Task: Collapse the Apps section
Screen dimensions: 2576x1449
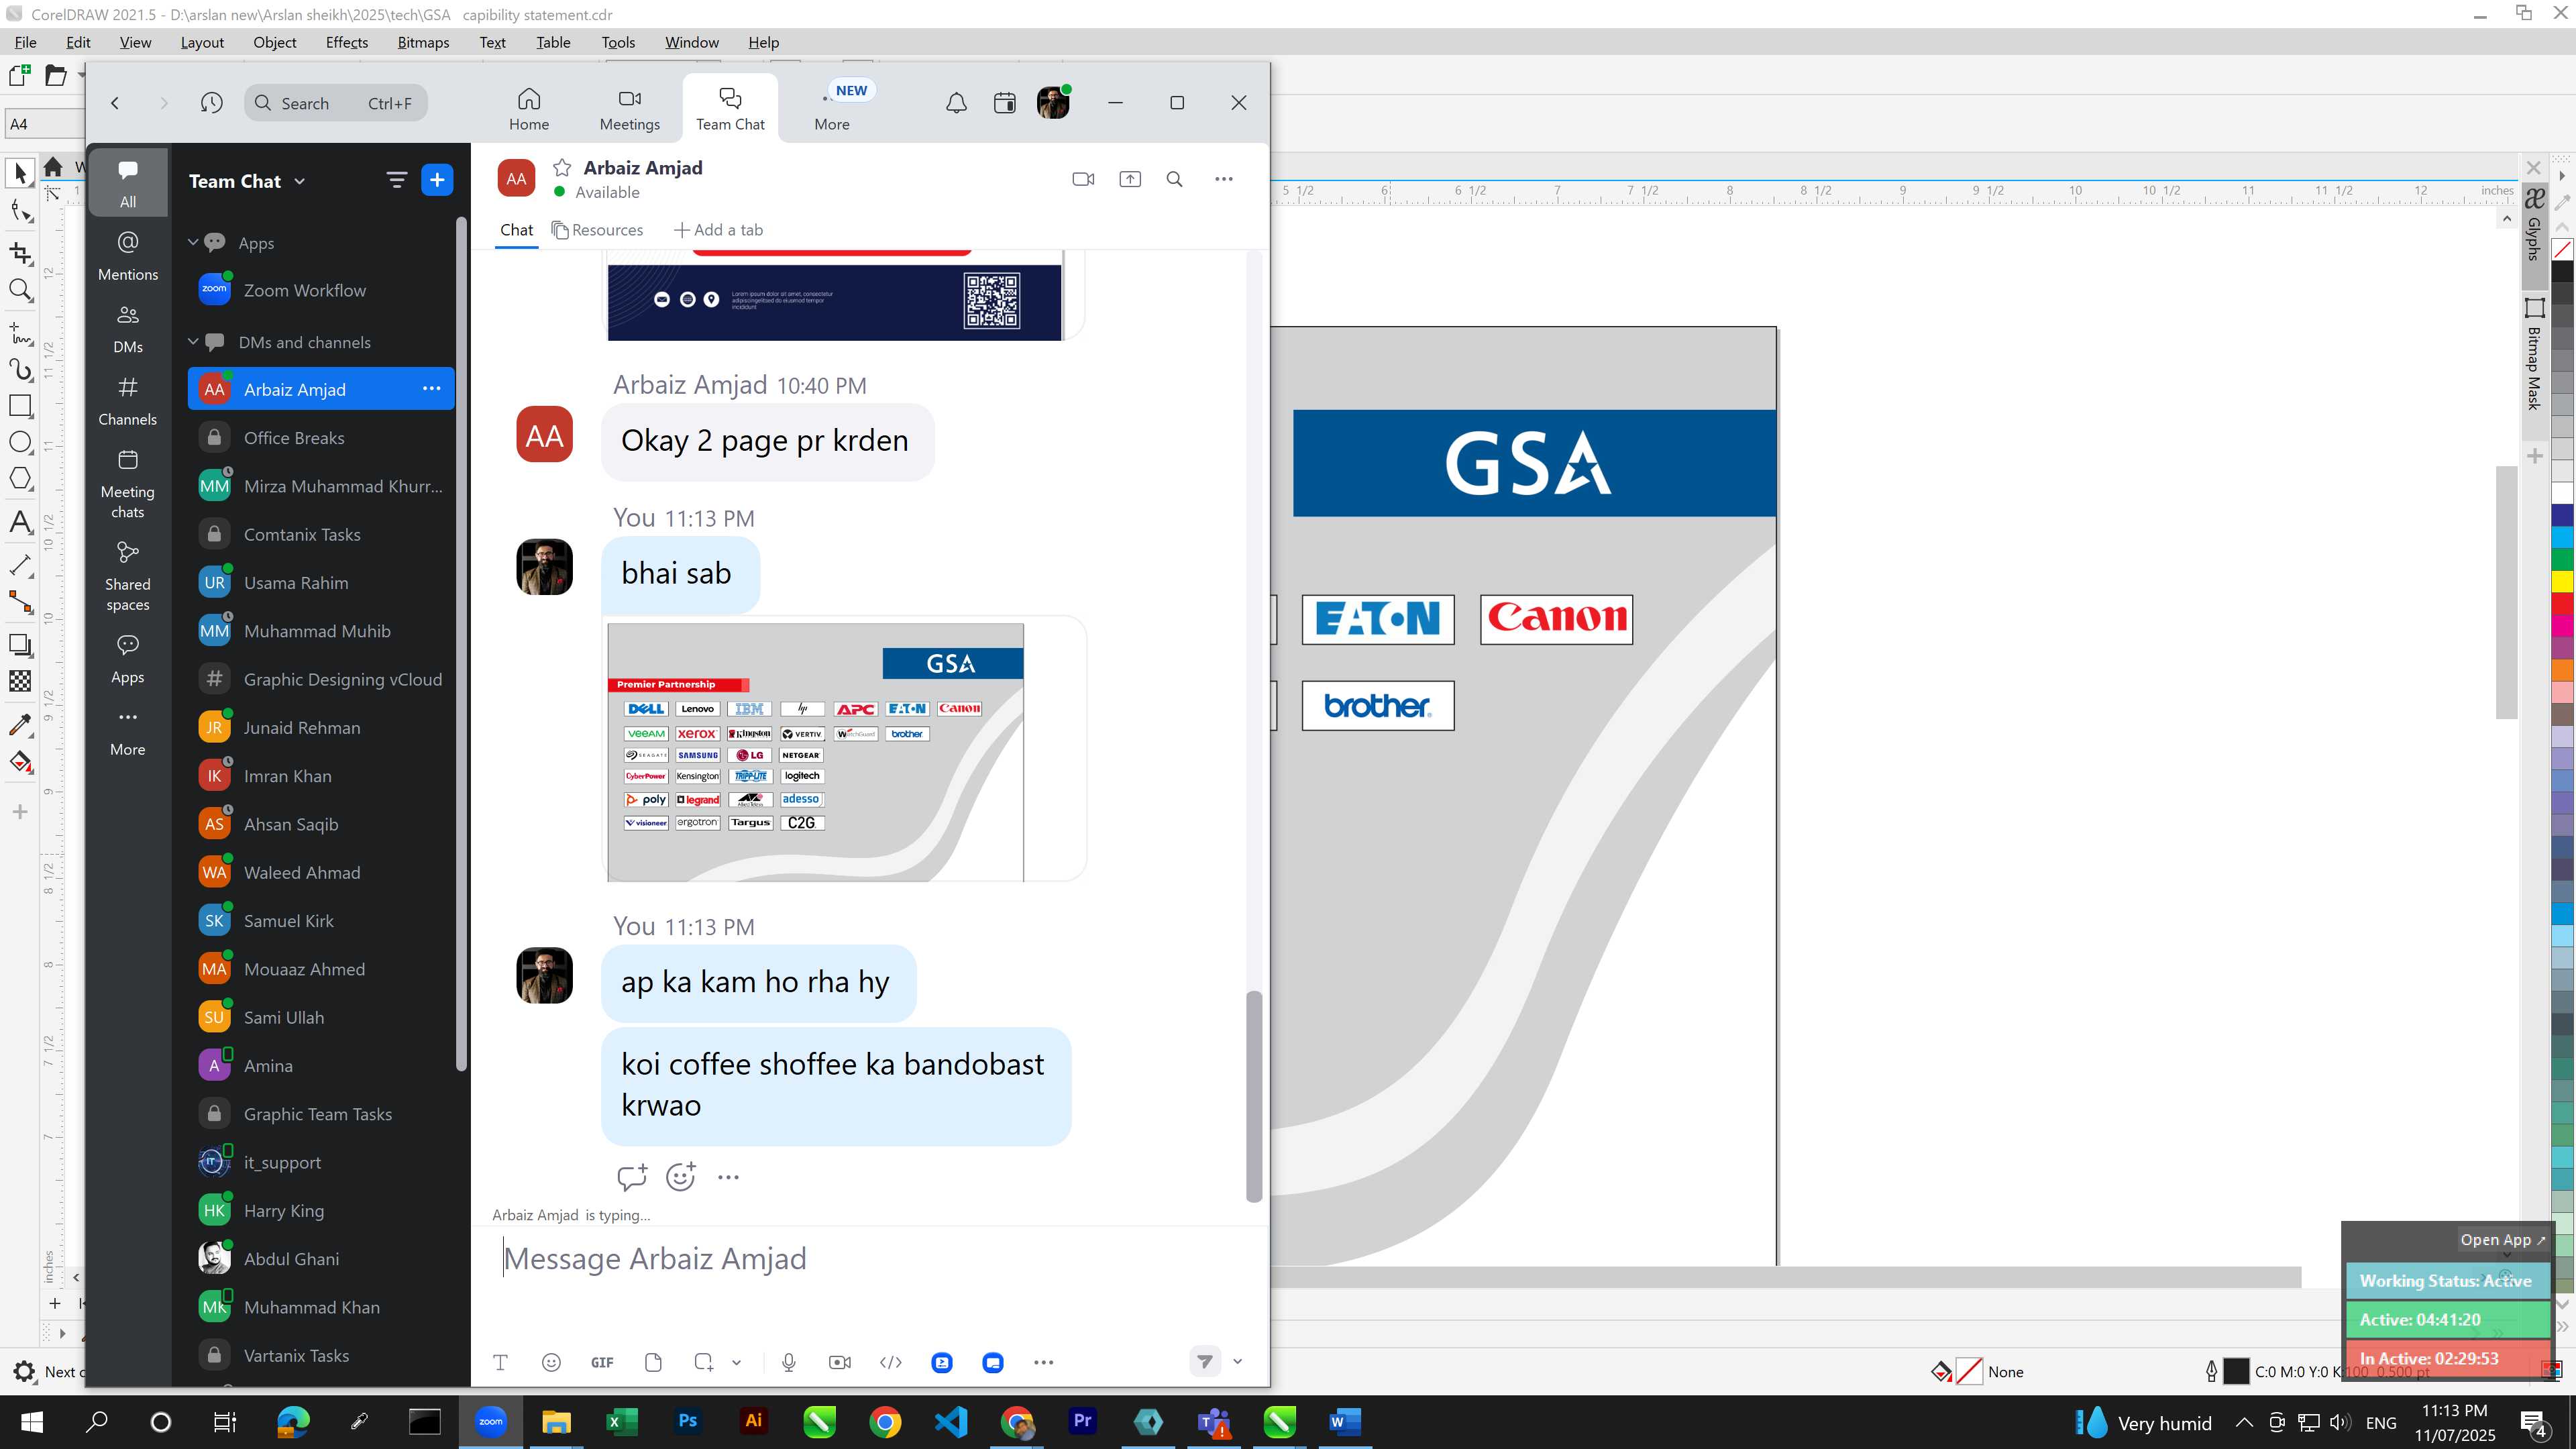Action: click(193, 242)
